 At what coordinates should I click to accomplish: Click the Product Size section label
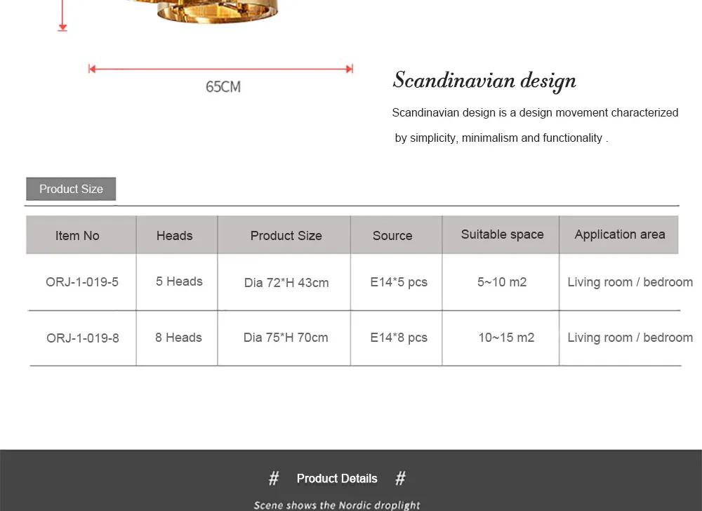tap(71, 189)
